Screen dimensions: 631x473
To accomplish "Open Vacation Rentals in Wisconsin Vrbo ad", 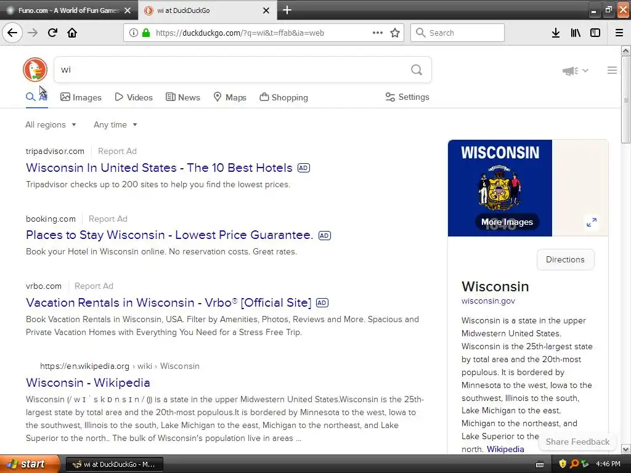I will tap(169, 302).
